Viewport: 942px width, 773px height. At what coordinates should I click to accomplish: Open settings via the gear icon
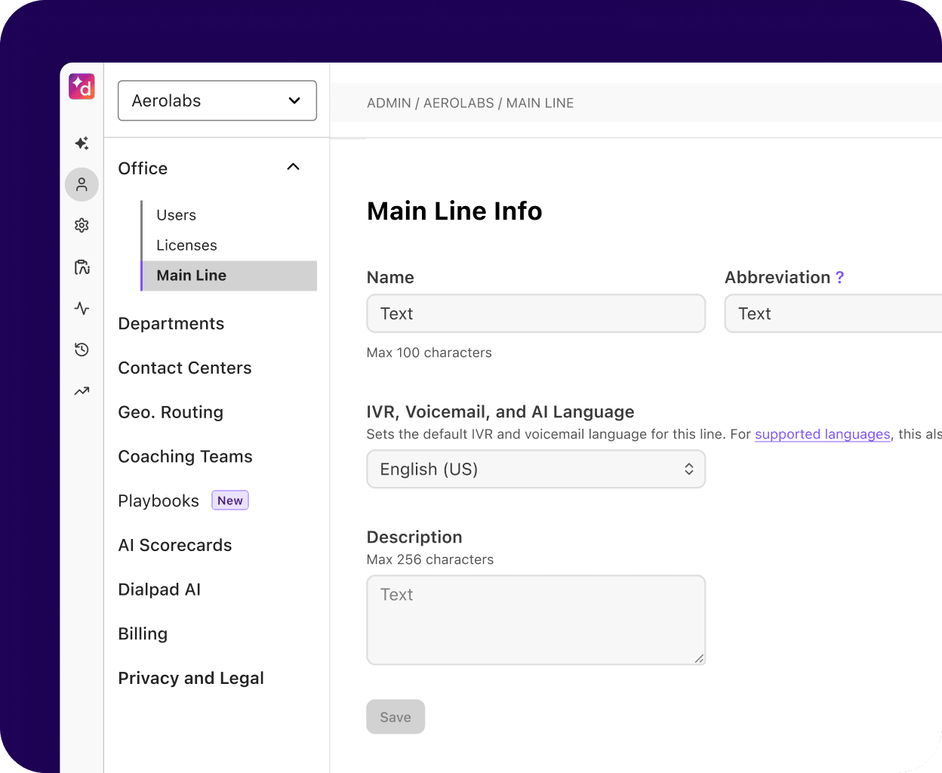tap(82, 225)
